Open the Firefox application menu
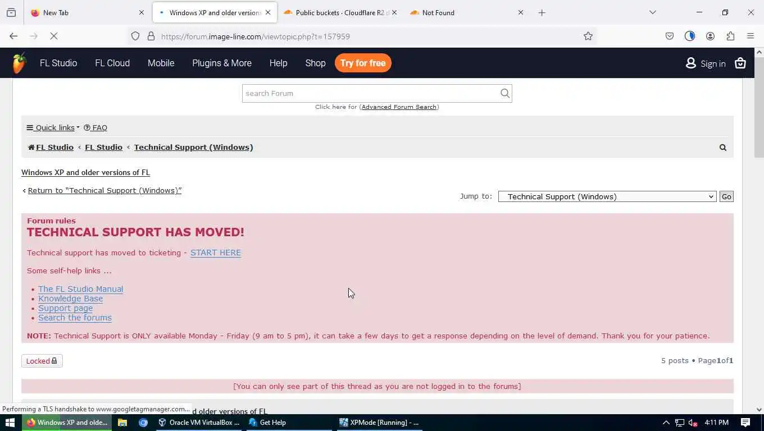Screen dimensions: 764x431 (x=751, y=36)
